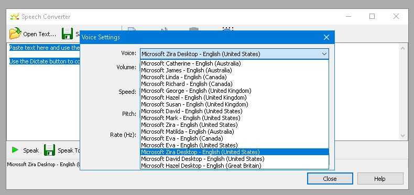Select Microsoft Susan - English (United Kingdom)
Viewport: 414px width, 195px height.
(234, 104)
